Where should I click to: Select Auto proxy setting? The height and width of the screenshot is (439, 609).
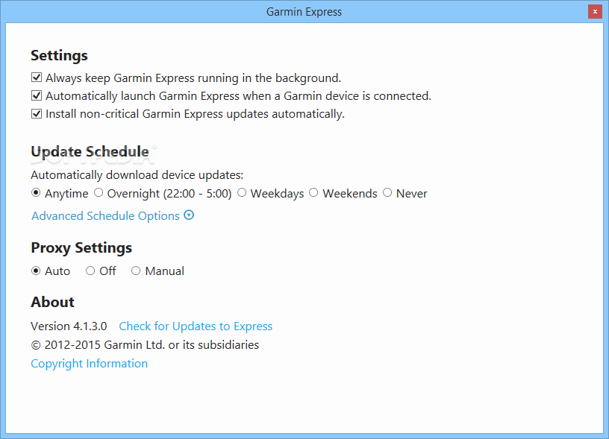click(36, 271)
